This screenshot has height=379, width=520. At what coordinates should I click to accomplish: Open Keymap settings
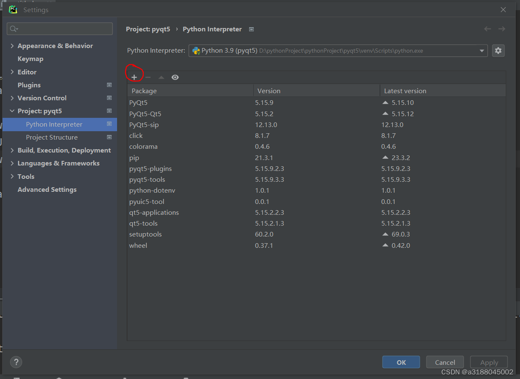[31, 59]
